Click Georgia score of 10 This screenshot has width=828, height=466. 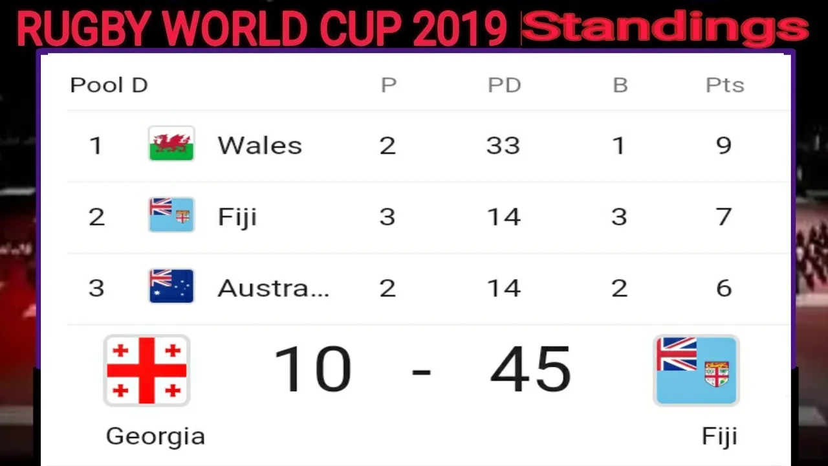tap(313, 370)
